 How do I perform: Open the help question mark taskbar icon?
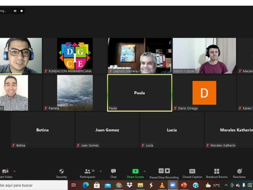tap(196, 185)
